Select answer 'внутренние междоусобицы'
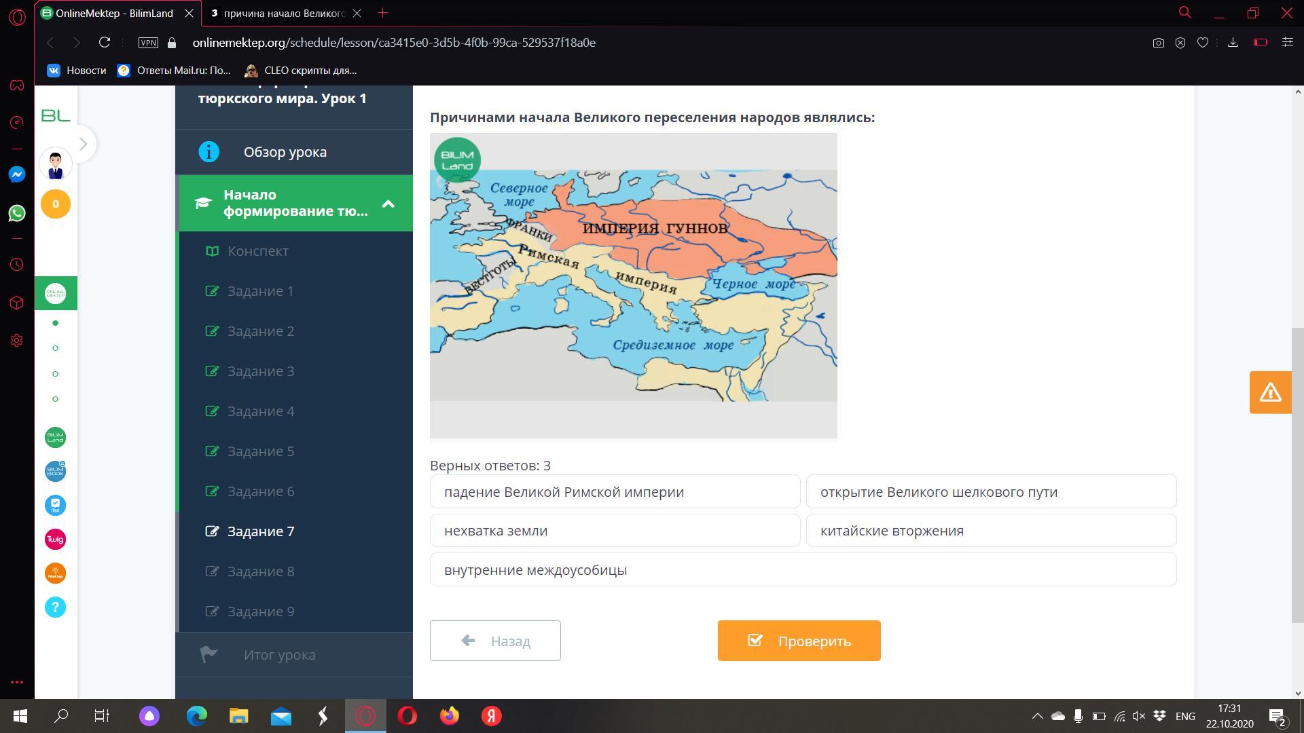The image size is (1304, 733). pos(803,570)
